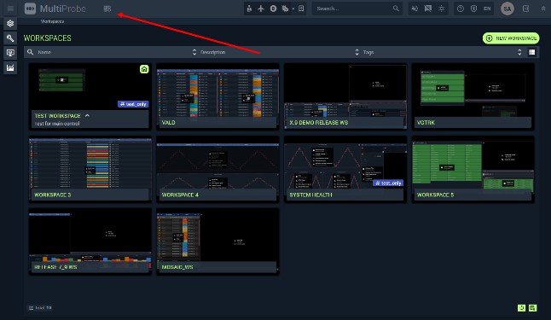Click the filter search magnifier icon
Image resolution: width=551 pixels, height=320 pixels.
coord(30,52)
